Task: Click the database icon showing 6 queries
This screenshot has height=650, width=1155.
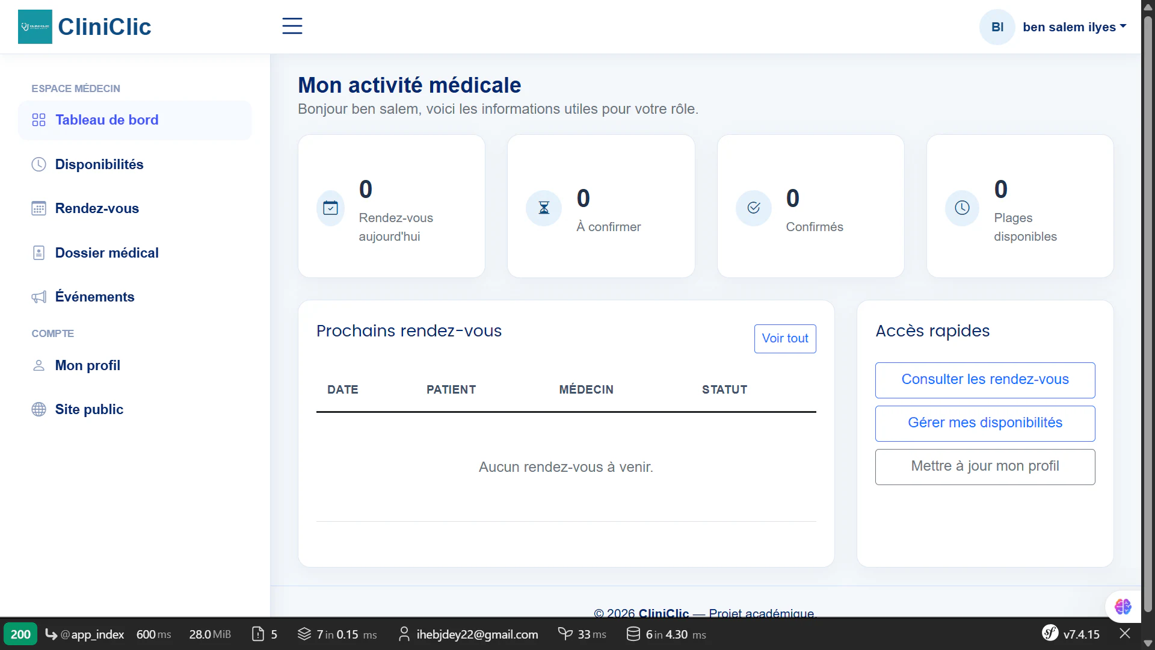Action: [x=633, y=634]
